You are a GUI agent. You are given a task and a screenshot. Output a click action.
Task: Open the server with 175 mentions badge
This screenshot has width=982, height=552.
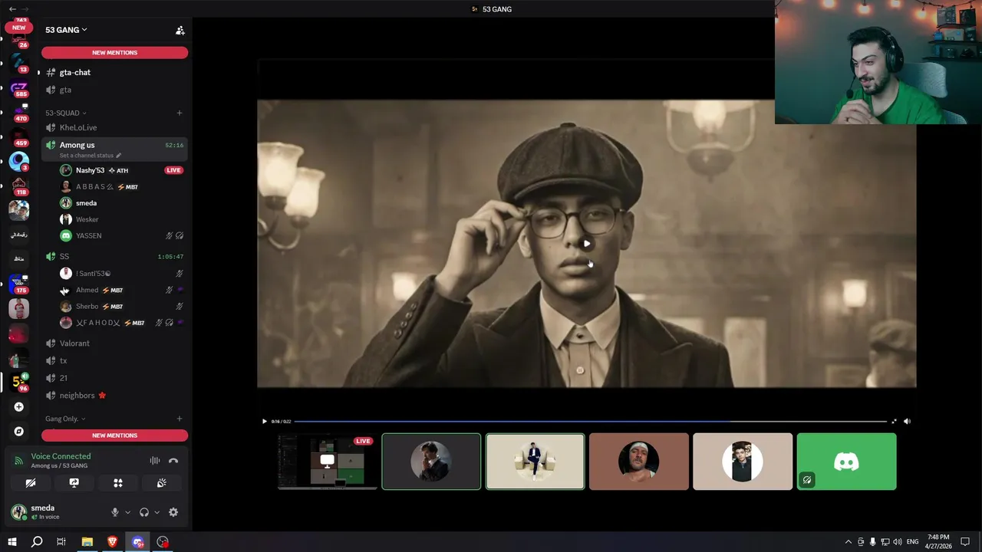pos(19,284)
